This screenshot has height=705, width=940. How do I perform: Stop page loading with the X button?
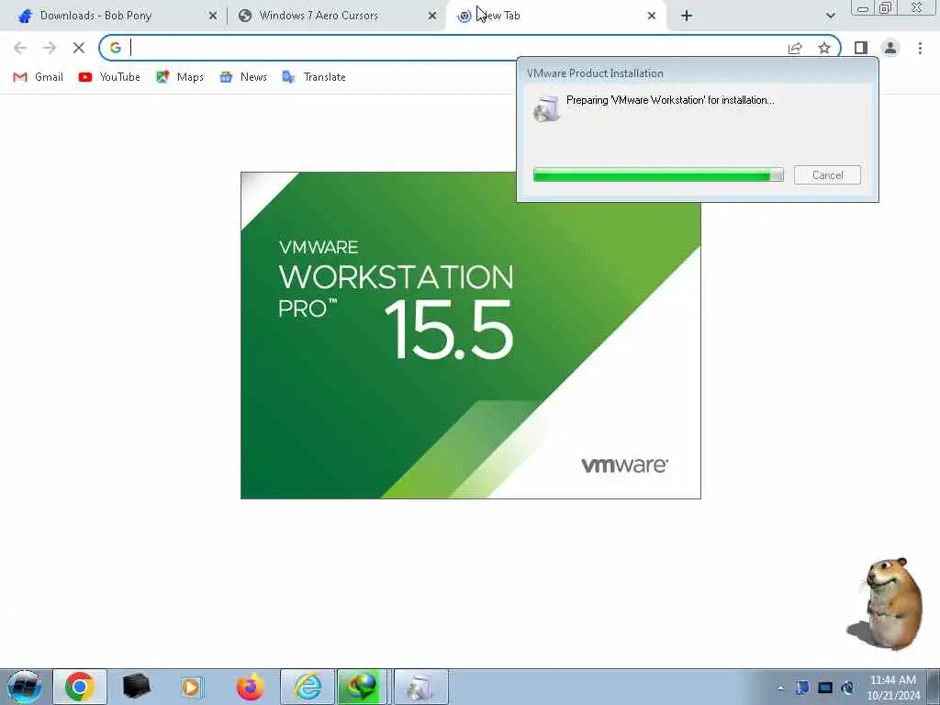click(x=79, y=48)
